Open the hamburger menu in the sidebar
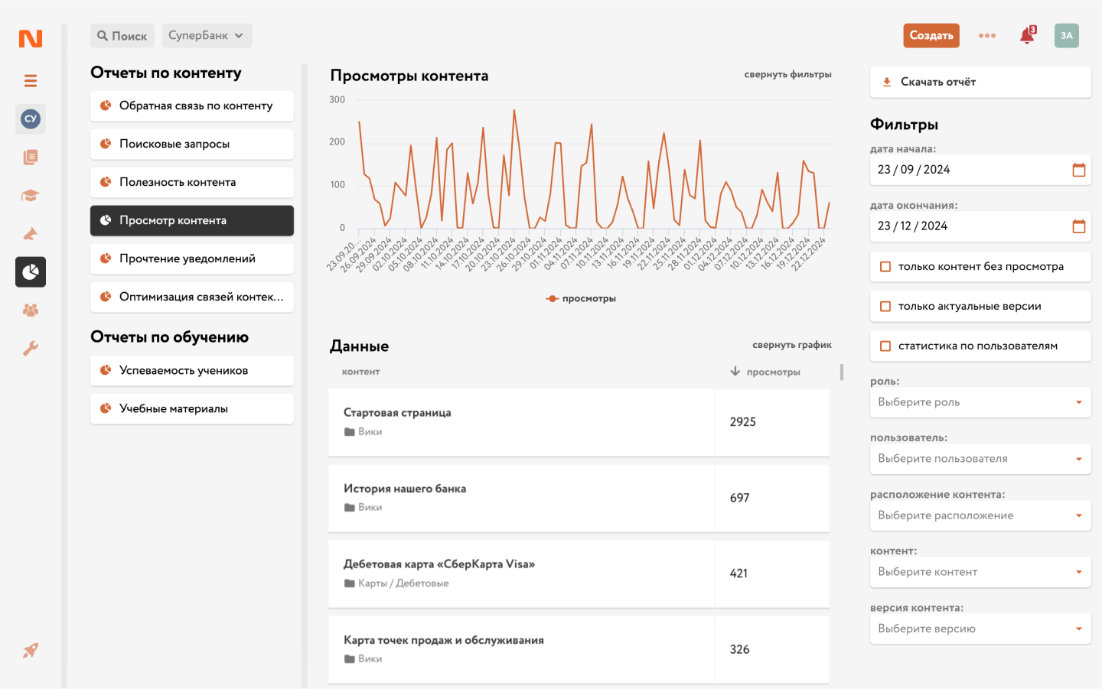Image resolution: width=1102 pixels, height=689 pixels. pos(31,81)
